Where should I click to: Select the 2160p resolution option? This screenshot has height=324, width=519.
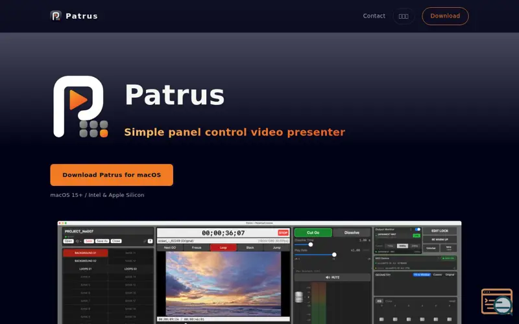(x=415, y=246)
